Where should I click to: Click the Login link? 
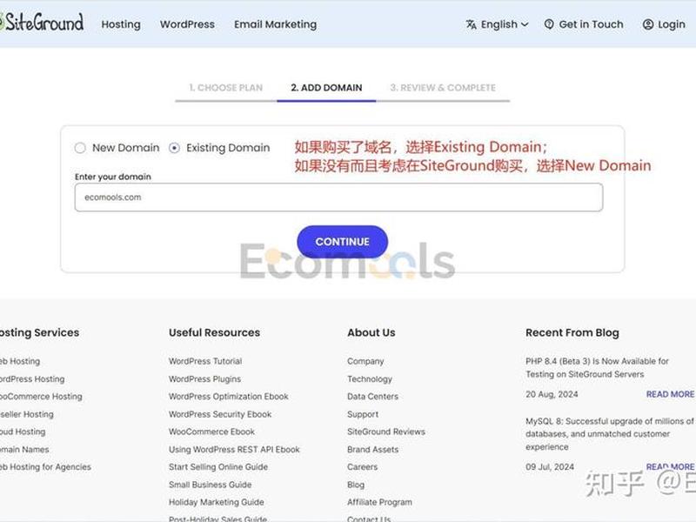click(671, 24)
